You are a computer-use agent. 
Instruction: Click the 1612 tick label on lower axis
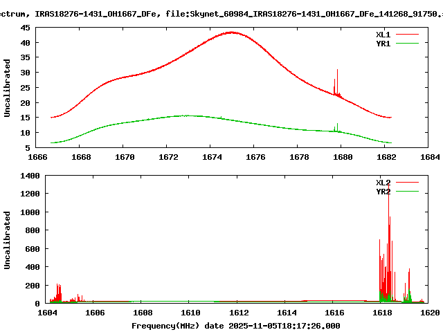[x=237, y=313]
